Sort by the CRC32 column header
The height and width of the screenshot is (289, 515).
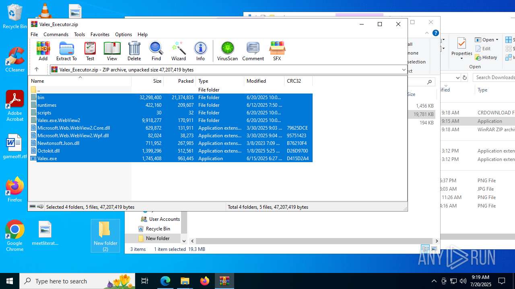coord(299,81)
